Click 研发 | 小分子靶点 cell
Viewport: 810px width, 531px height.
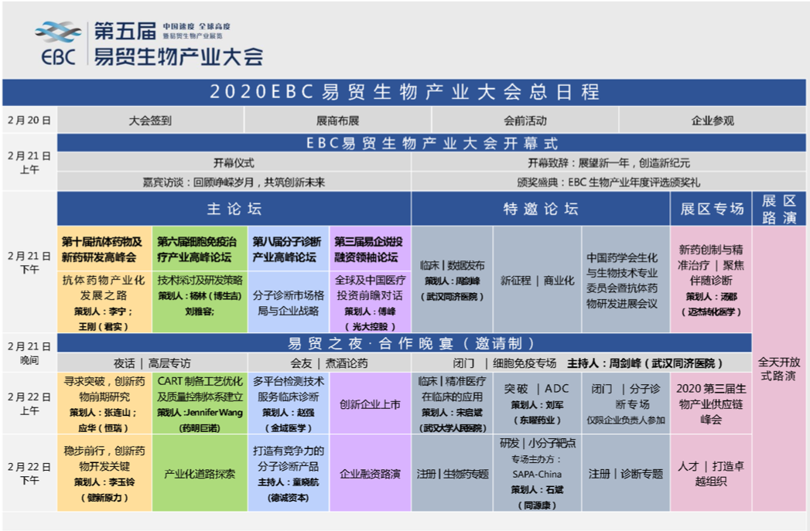[537, 473]
